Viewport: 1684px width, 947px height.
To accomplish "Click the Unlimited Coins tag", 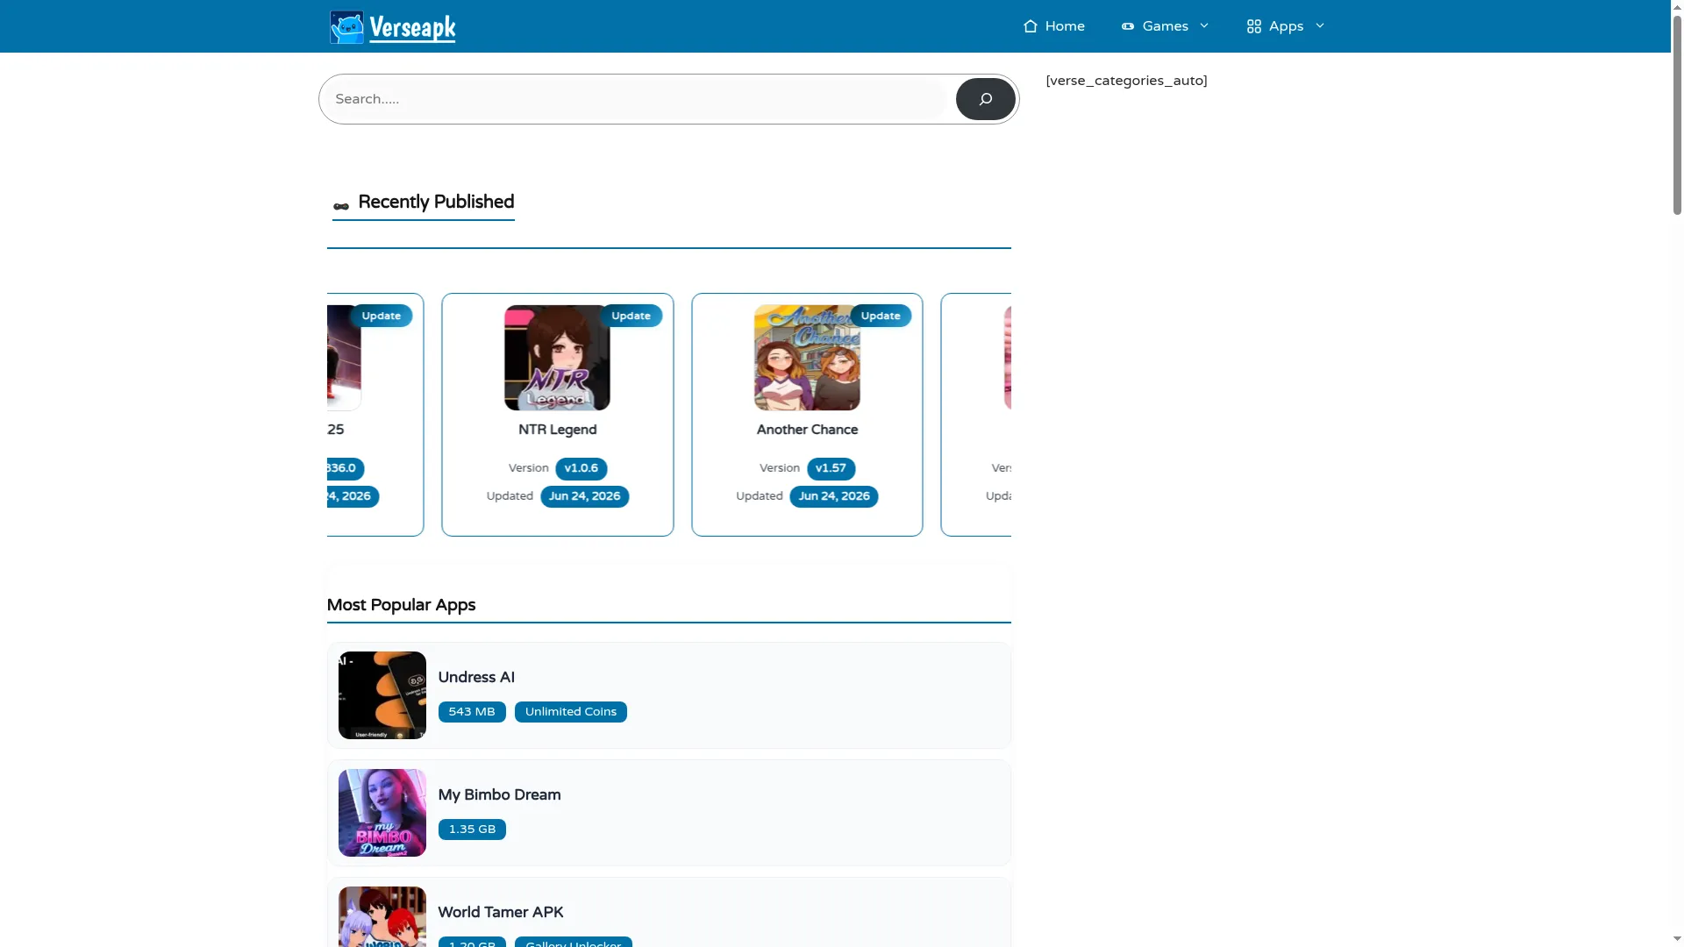I will click(x=571, y=712).
